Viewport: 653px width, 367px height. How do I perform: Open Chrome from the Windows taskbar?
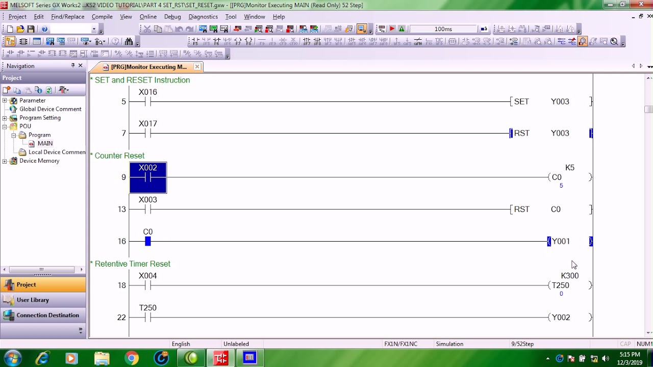coord(132,358)
